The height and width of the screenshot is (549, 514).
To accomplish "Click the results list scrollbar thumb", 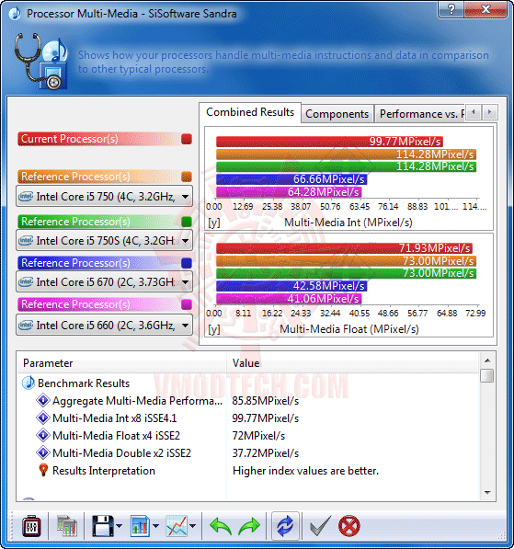I will point(487,376).
